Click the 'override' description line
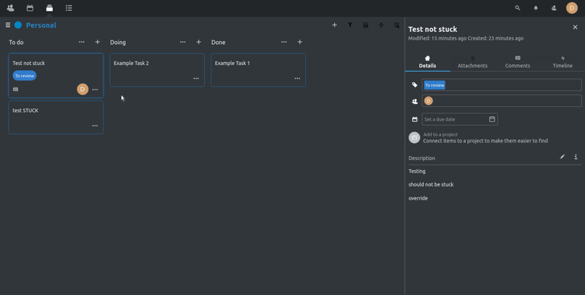The image size is (585, 295). (x=418, y=198)
